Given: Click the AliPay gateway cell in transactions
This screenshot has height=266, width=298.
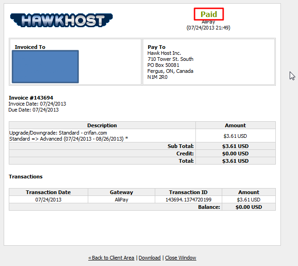Looking at the screenshot, I should [x=122, y=200].
